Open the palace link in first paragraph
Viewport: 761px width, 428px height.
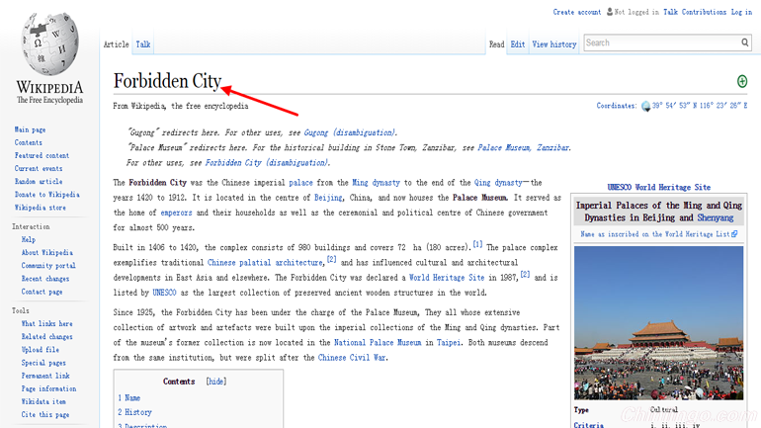(x=300, y=183)
